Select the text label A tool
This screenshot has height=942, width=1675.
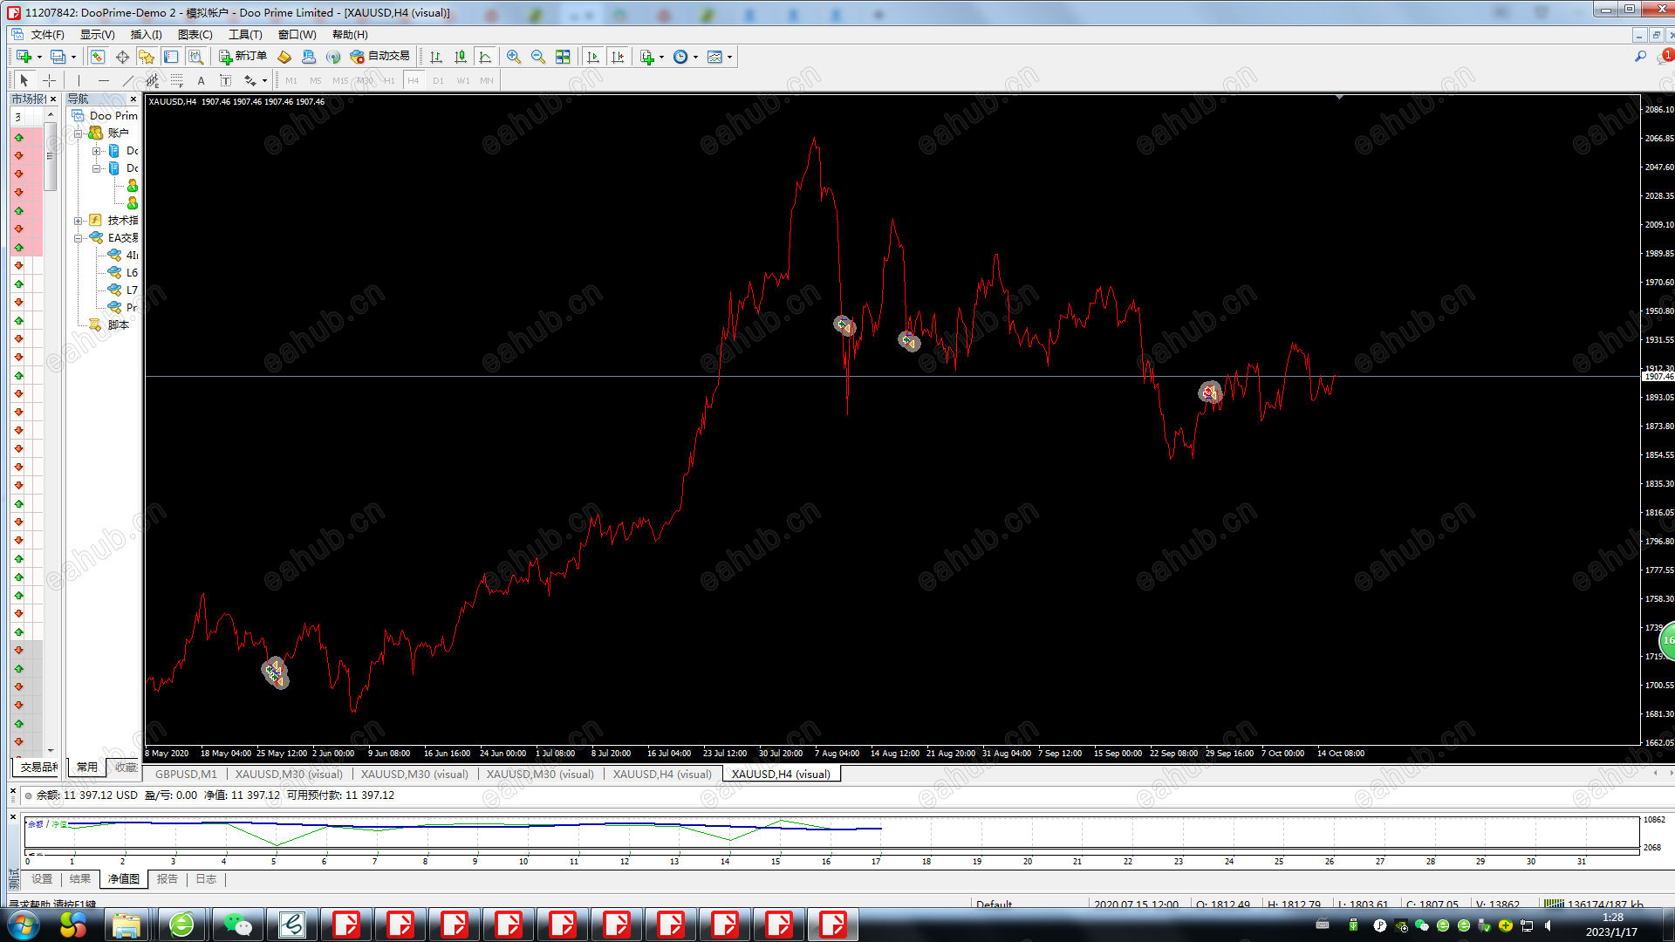201,80
